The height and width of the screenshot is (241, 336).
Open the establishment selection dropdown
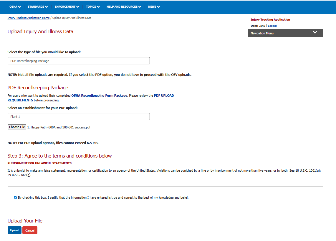click(79, 117)
